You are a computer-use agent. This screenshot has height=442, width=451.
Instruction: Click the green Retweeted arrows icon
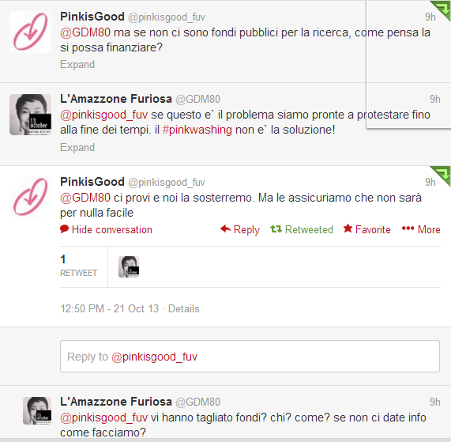pos(276,229)
